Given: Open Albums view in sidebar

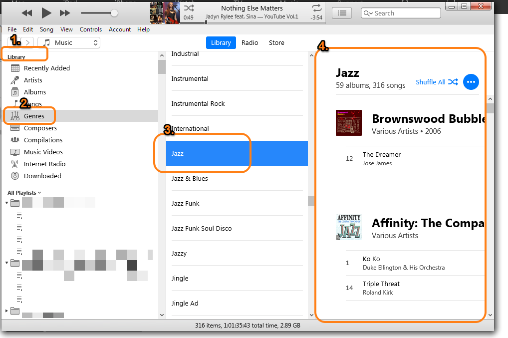Looking at the screenshot, I should coord(35,92).
